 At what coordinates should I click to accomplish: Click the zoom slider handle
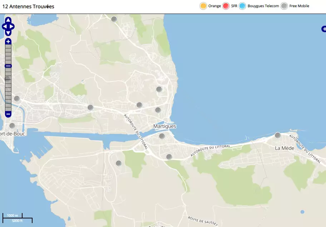pyautogui.click(x=8, y=66)
